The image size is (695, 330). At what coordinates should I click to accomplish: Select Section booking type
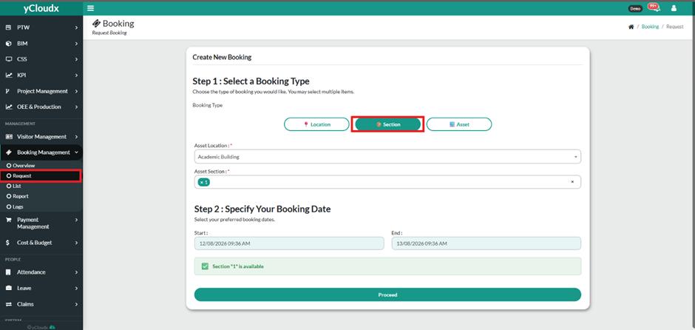[x=388, y=124]
